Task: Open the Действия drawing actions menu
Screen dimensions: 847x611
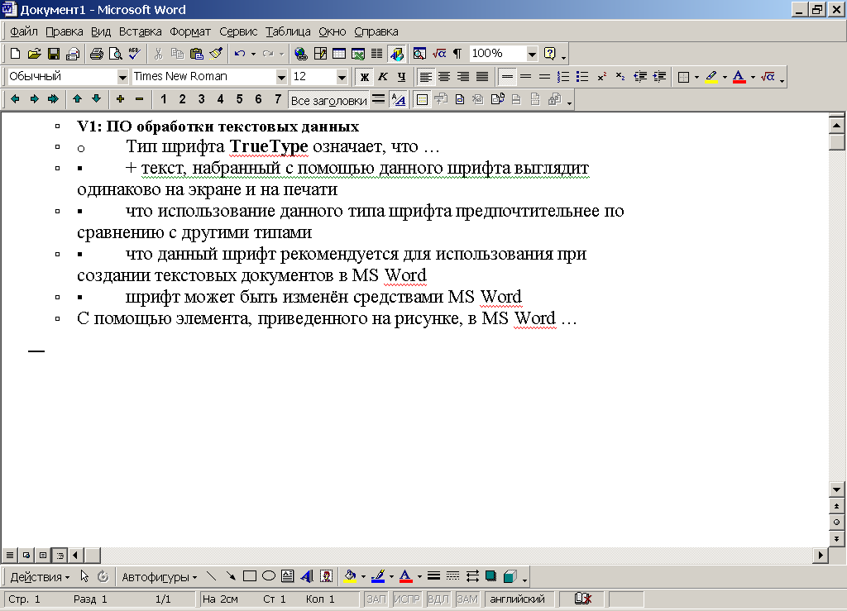Action: (x=40, y=577)
